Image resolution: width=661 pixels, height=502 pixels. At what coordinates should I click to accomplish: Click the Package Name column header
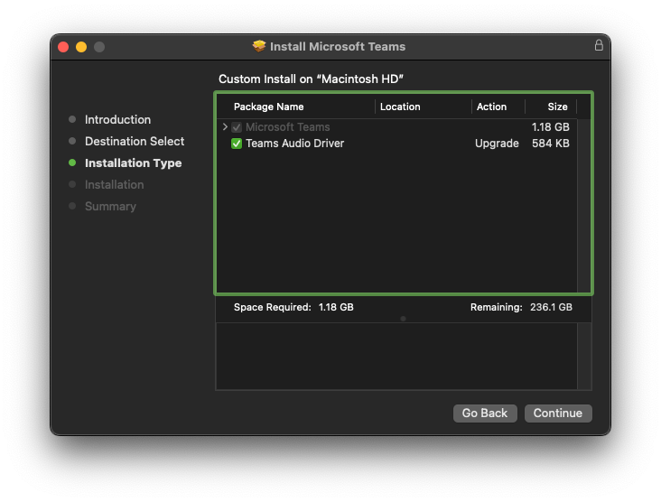click(268, 107)
